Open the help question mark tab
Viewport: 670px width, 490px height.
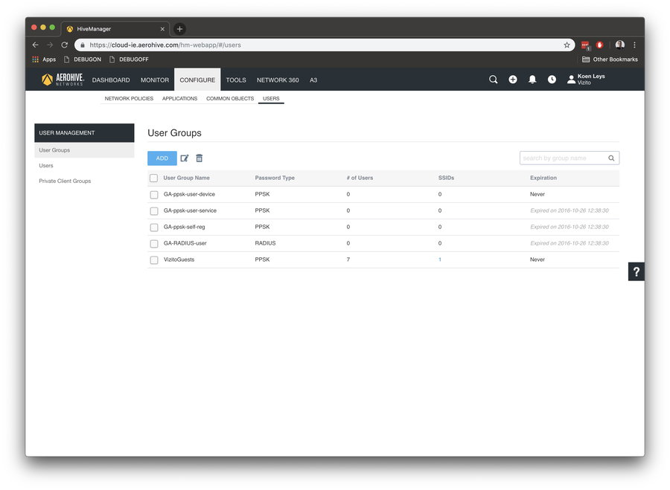[x=636, y=272]
